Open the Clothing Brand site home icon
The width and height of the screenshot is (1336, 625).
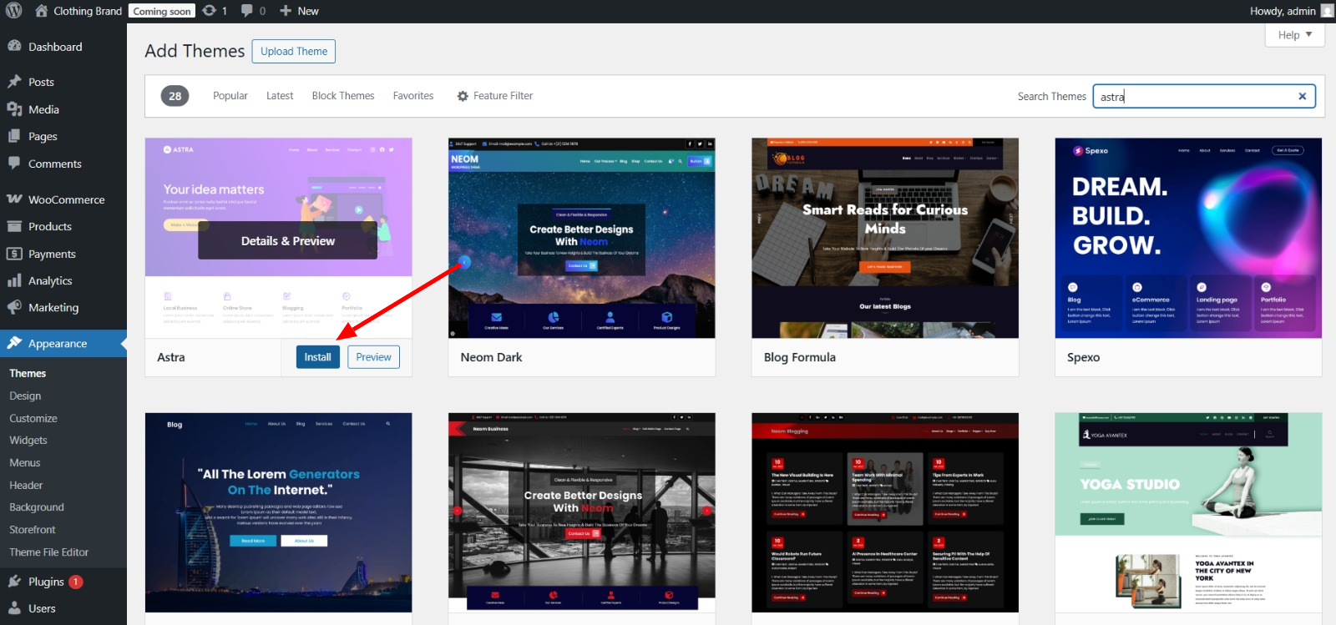(x=41, y=11)
